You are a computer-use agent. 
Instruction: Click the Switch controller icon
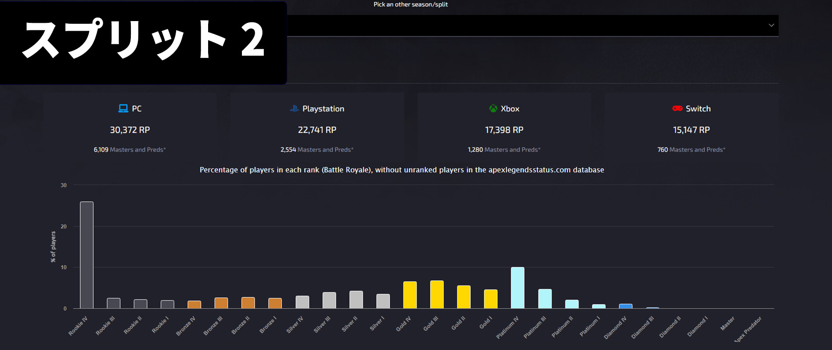[x=677, y=108]
